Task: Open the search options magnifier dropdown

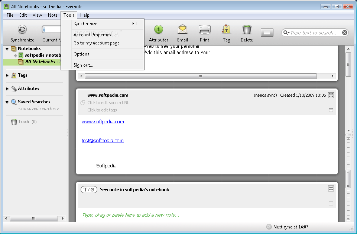Action: [x=286, y=33]
